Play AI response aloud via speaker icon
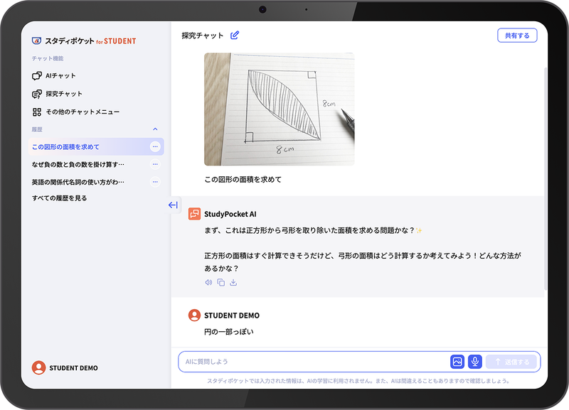Screen dimensions: 569x410 click(x=208, y=282)
